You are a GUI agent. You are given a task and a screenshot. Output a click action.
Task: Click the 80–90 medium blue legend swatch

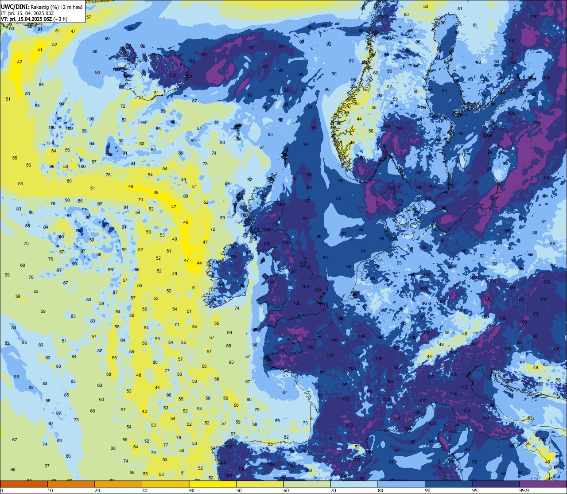pos(401,484)
